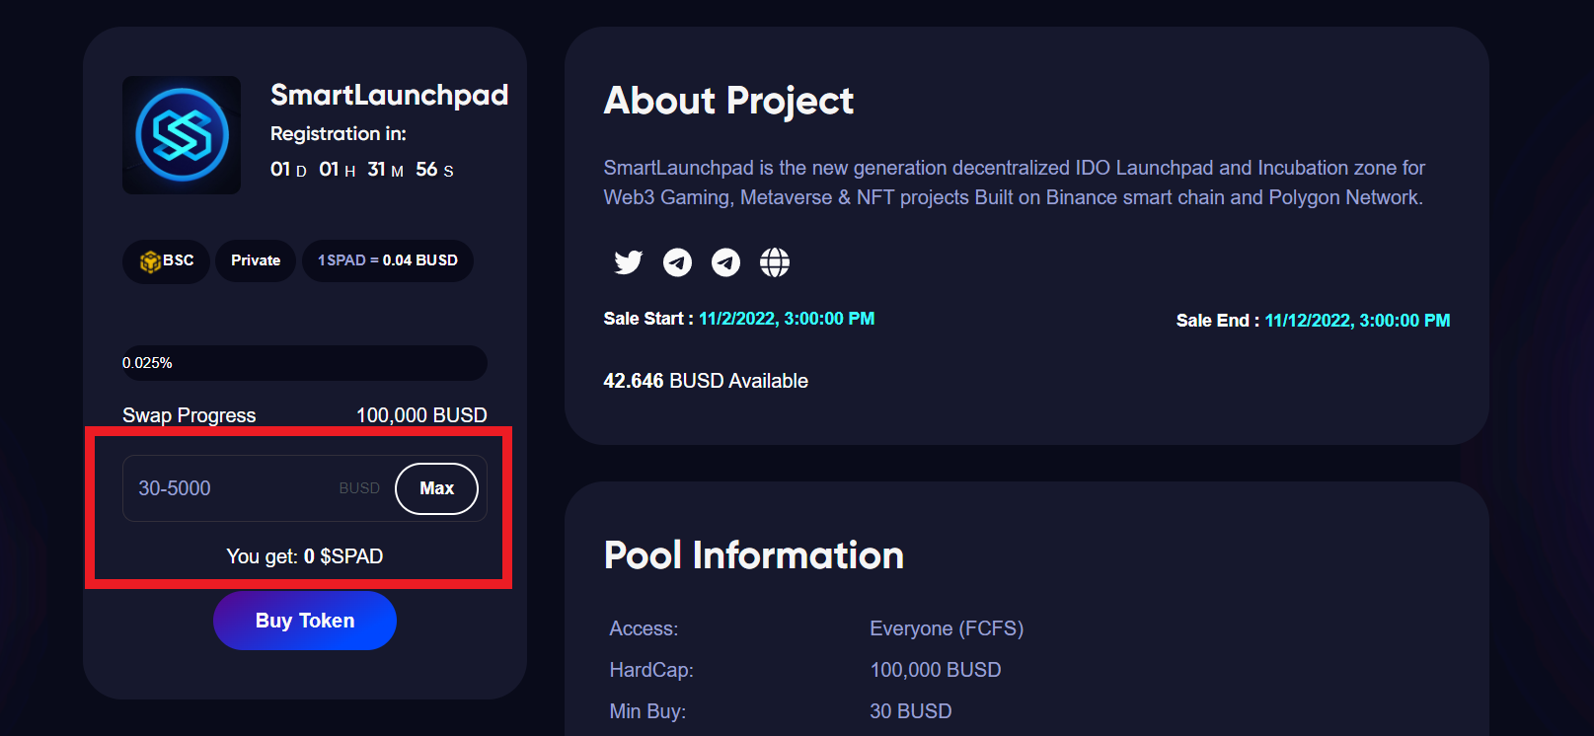1594x736 pixels.
Task: Open the second Telegram icon link
Action: tap(726, 262)
